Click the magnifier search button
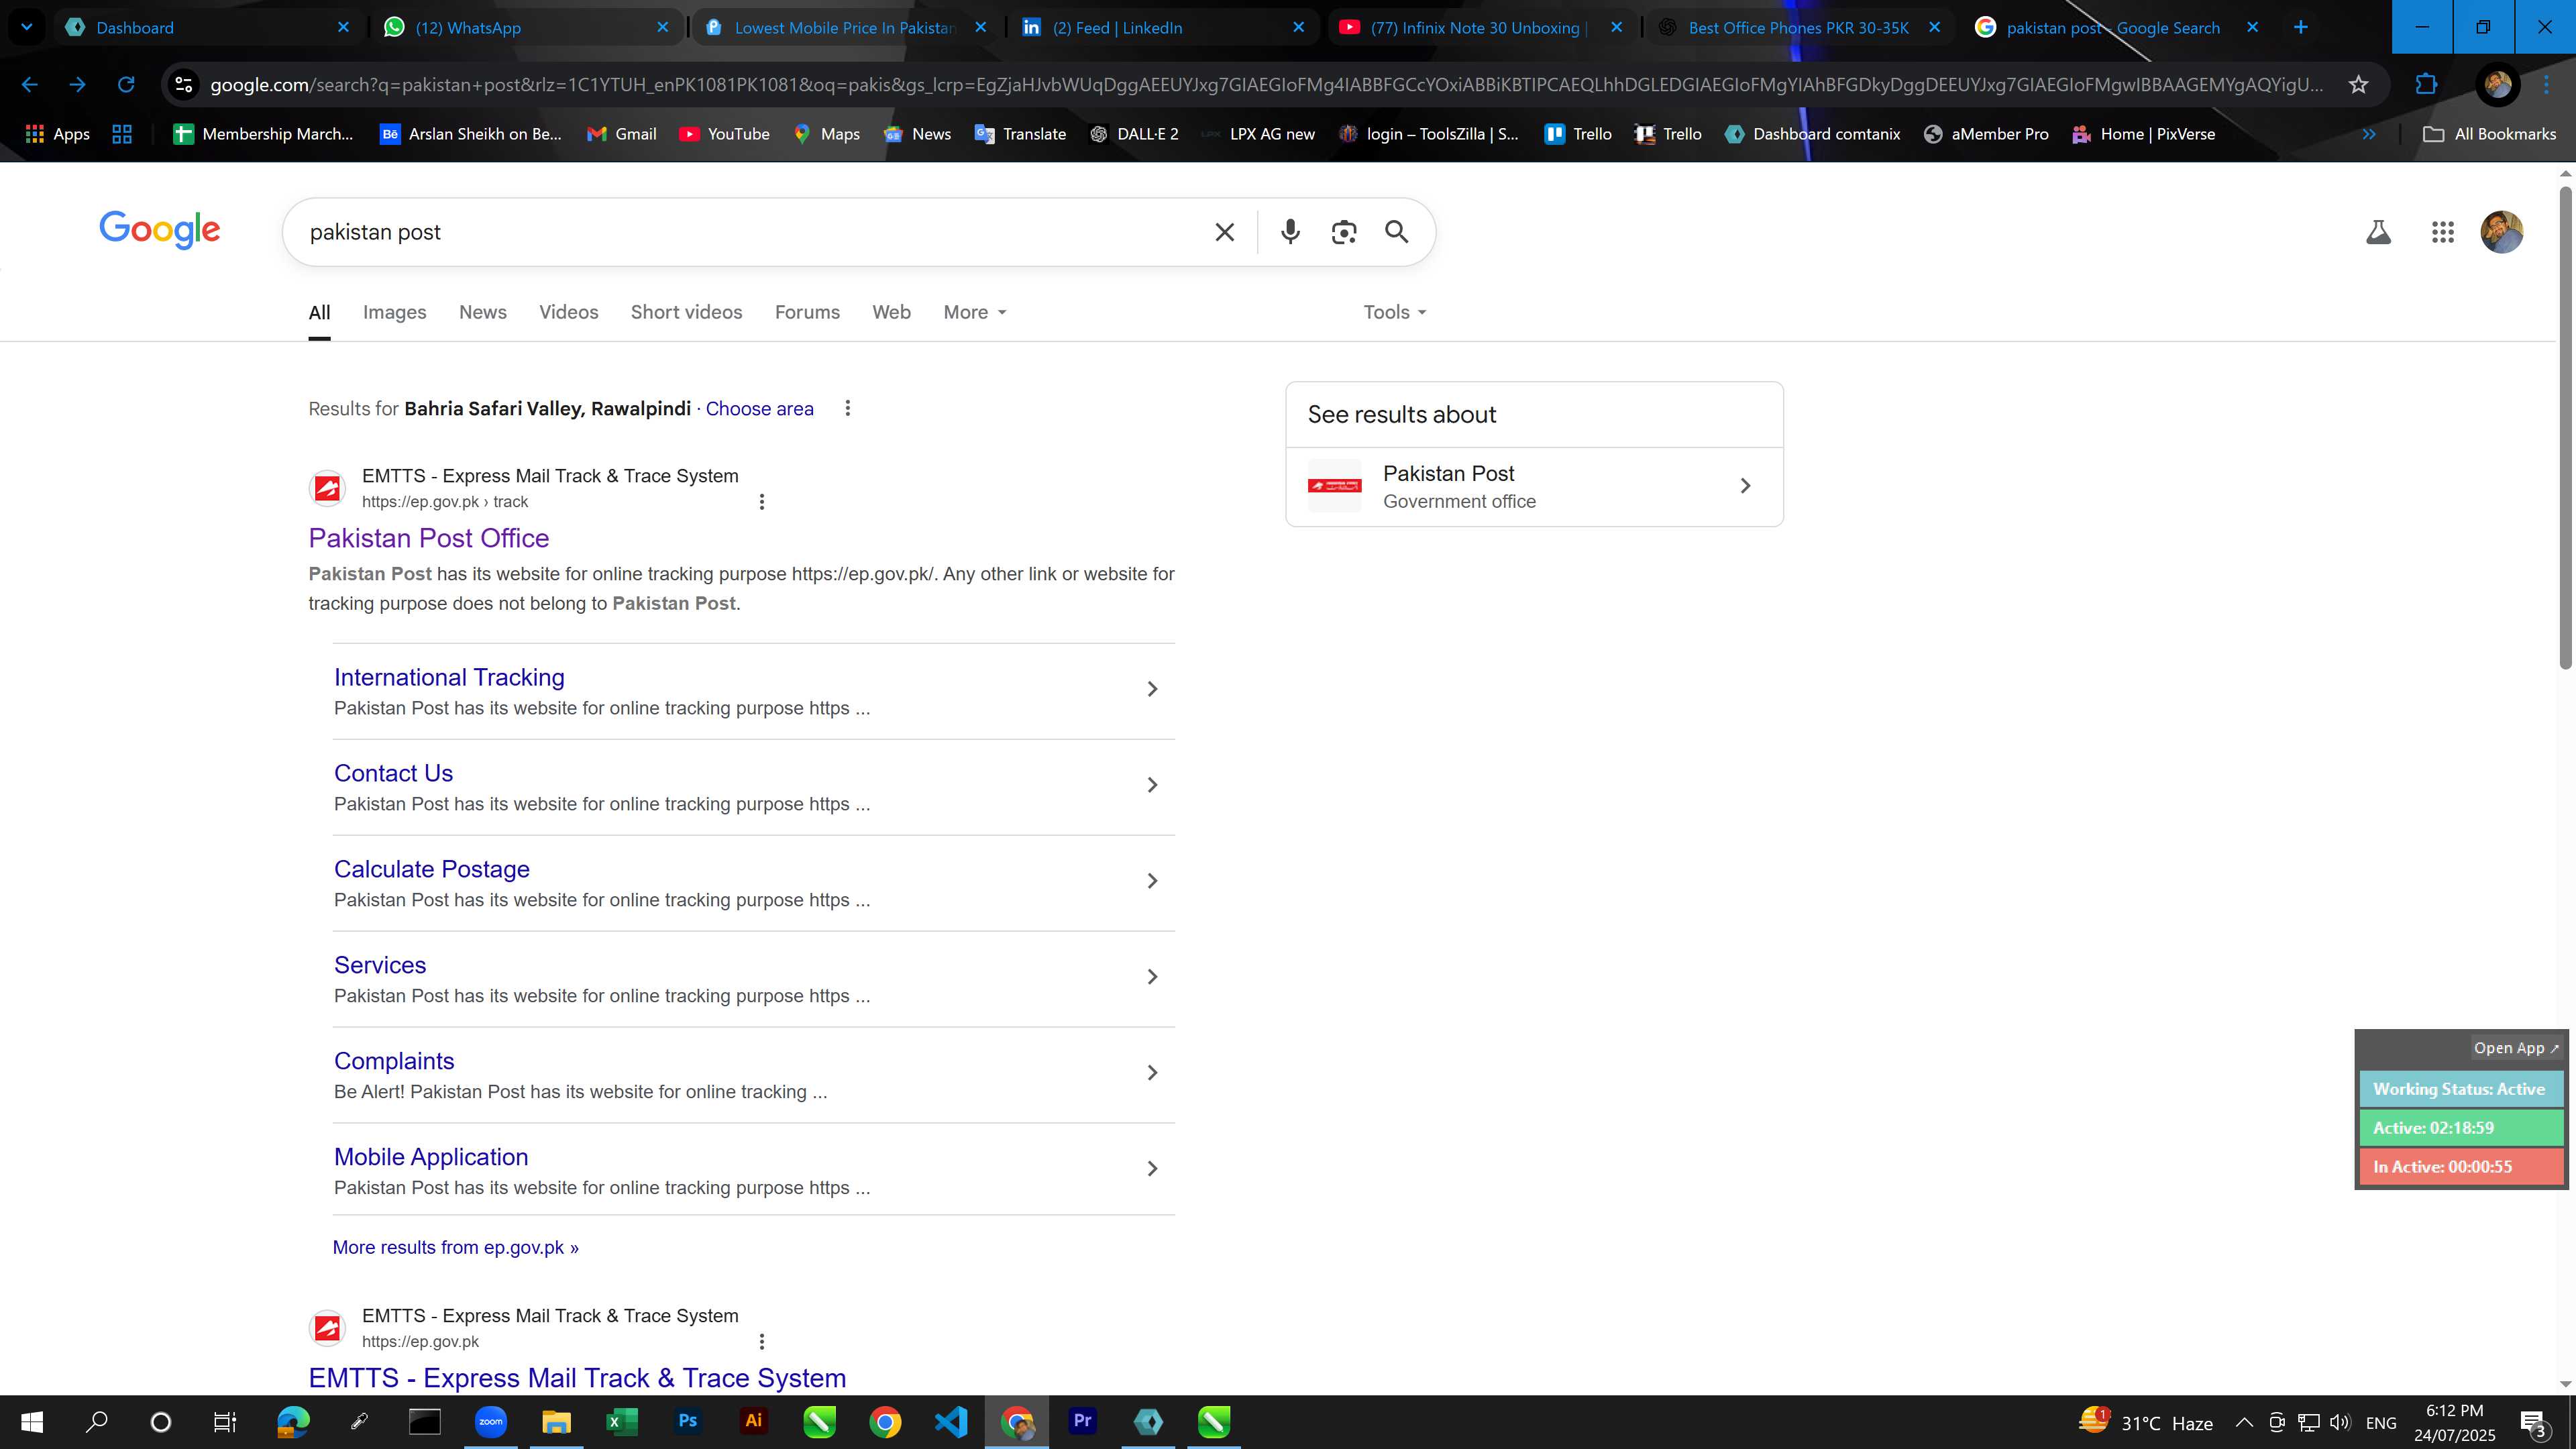This screenshot has height=1449, width=2576. tap(1397, 232)
